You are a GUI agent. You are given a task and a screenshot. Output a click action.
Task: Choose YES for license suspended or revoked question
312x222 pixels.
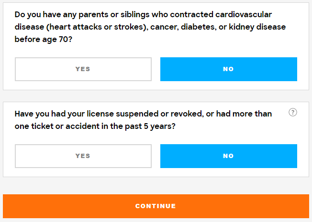(83, 156)
